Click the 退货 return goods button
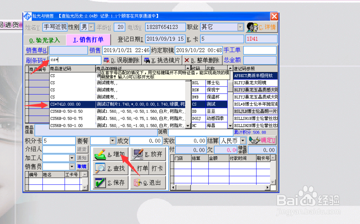 82,149
